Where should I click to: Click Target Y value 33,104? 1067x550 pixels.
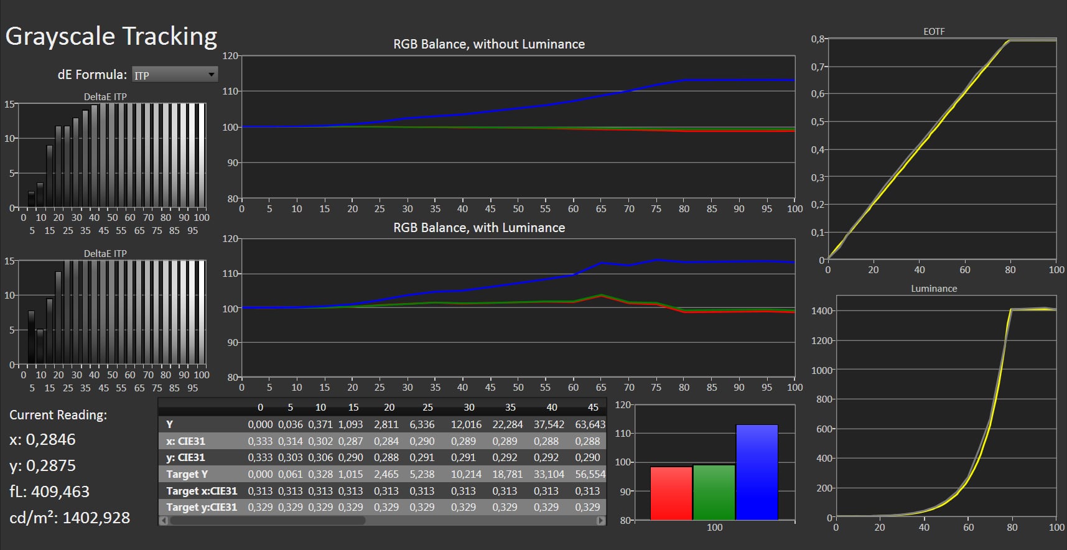point(549,474)
